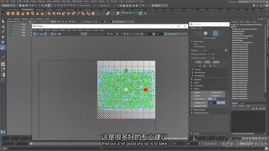Click New Scene icon in status line
Viewport: 269px width, 151px height.
tap(20, 6)
